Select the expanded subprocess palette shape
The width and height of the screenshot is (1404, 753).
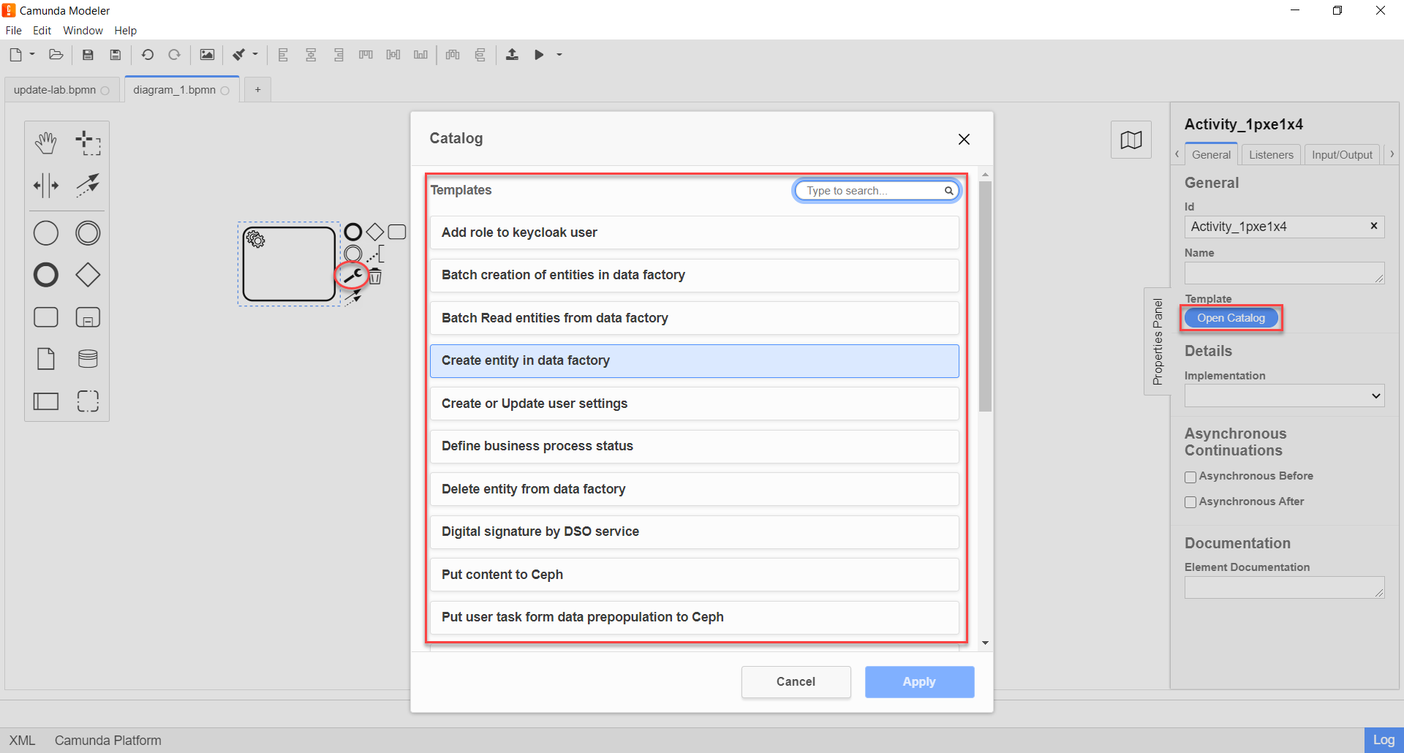[88, 317]
